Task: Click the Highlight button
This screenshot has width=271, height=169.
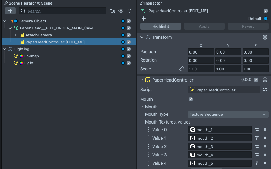Action: [x=161, y=26]
